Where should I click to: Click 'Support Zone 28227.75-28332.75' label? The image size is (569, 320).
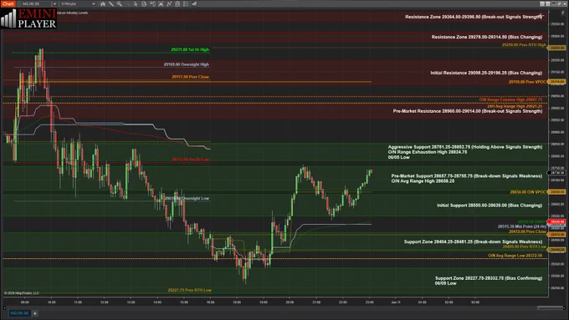click(489, 278)
